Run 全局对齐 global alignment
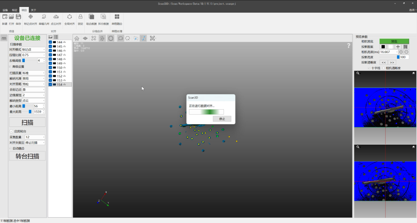 click(x=69, y=17)
